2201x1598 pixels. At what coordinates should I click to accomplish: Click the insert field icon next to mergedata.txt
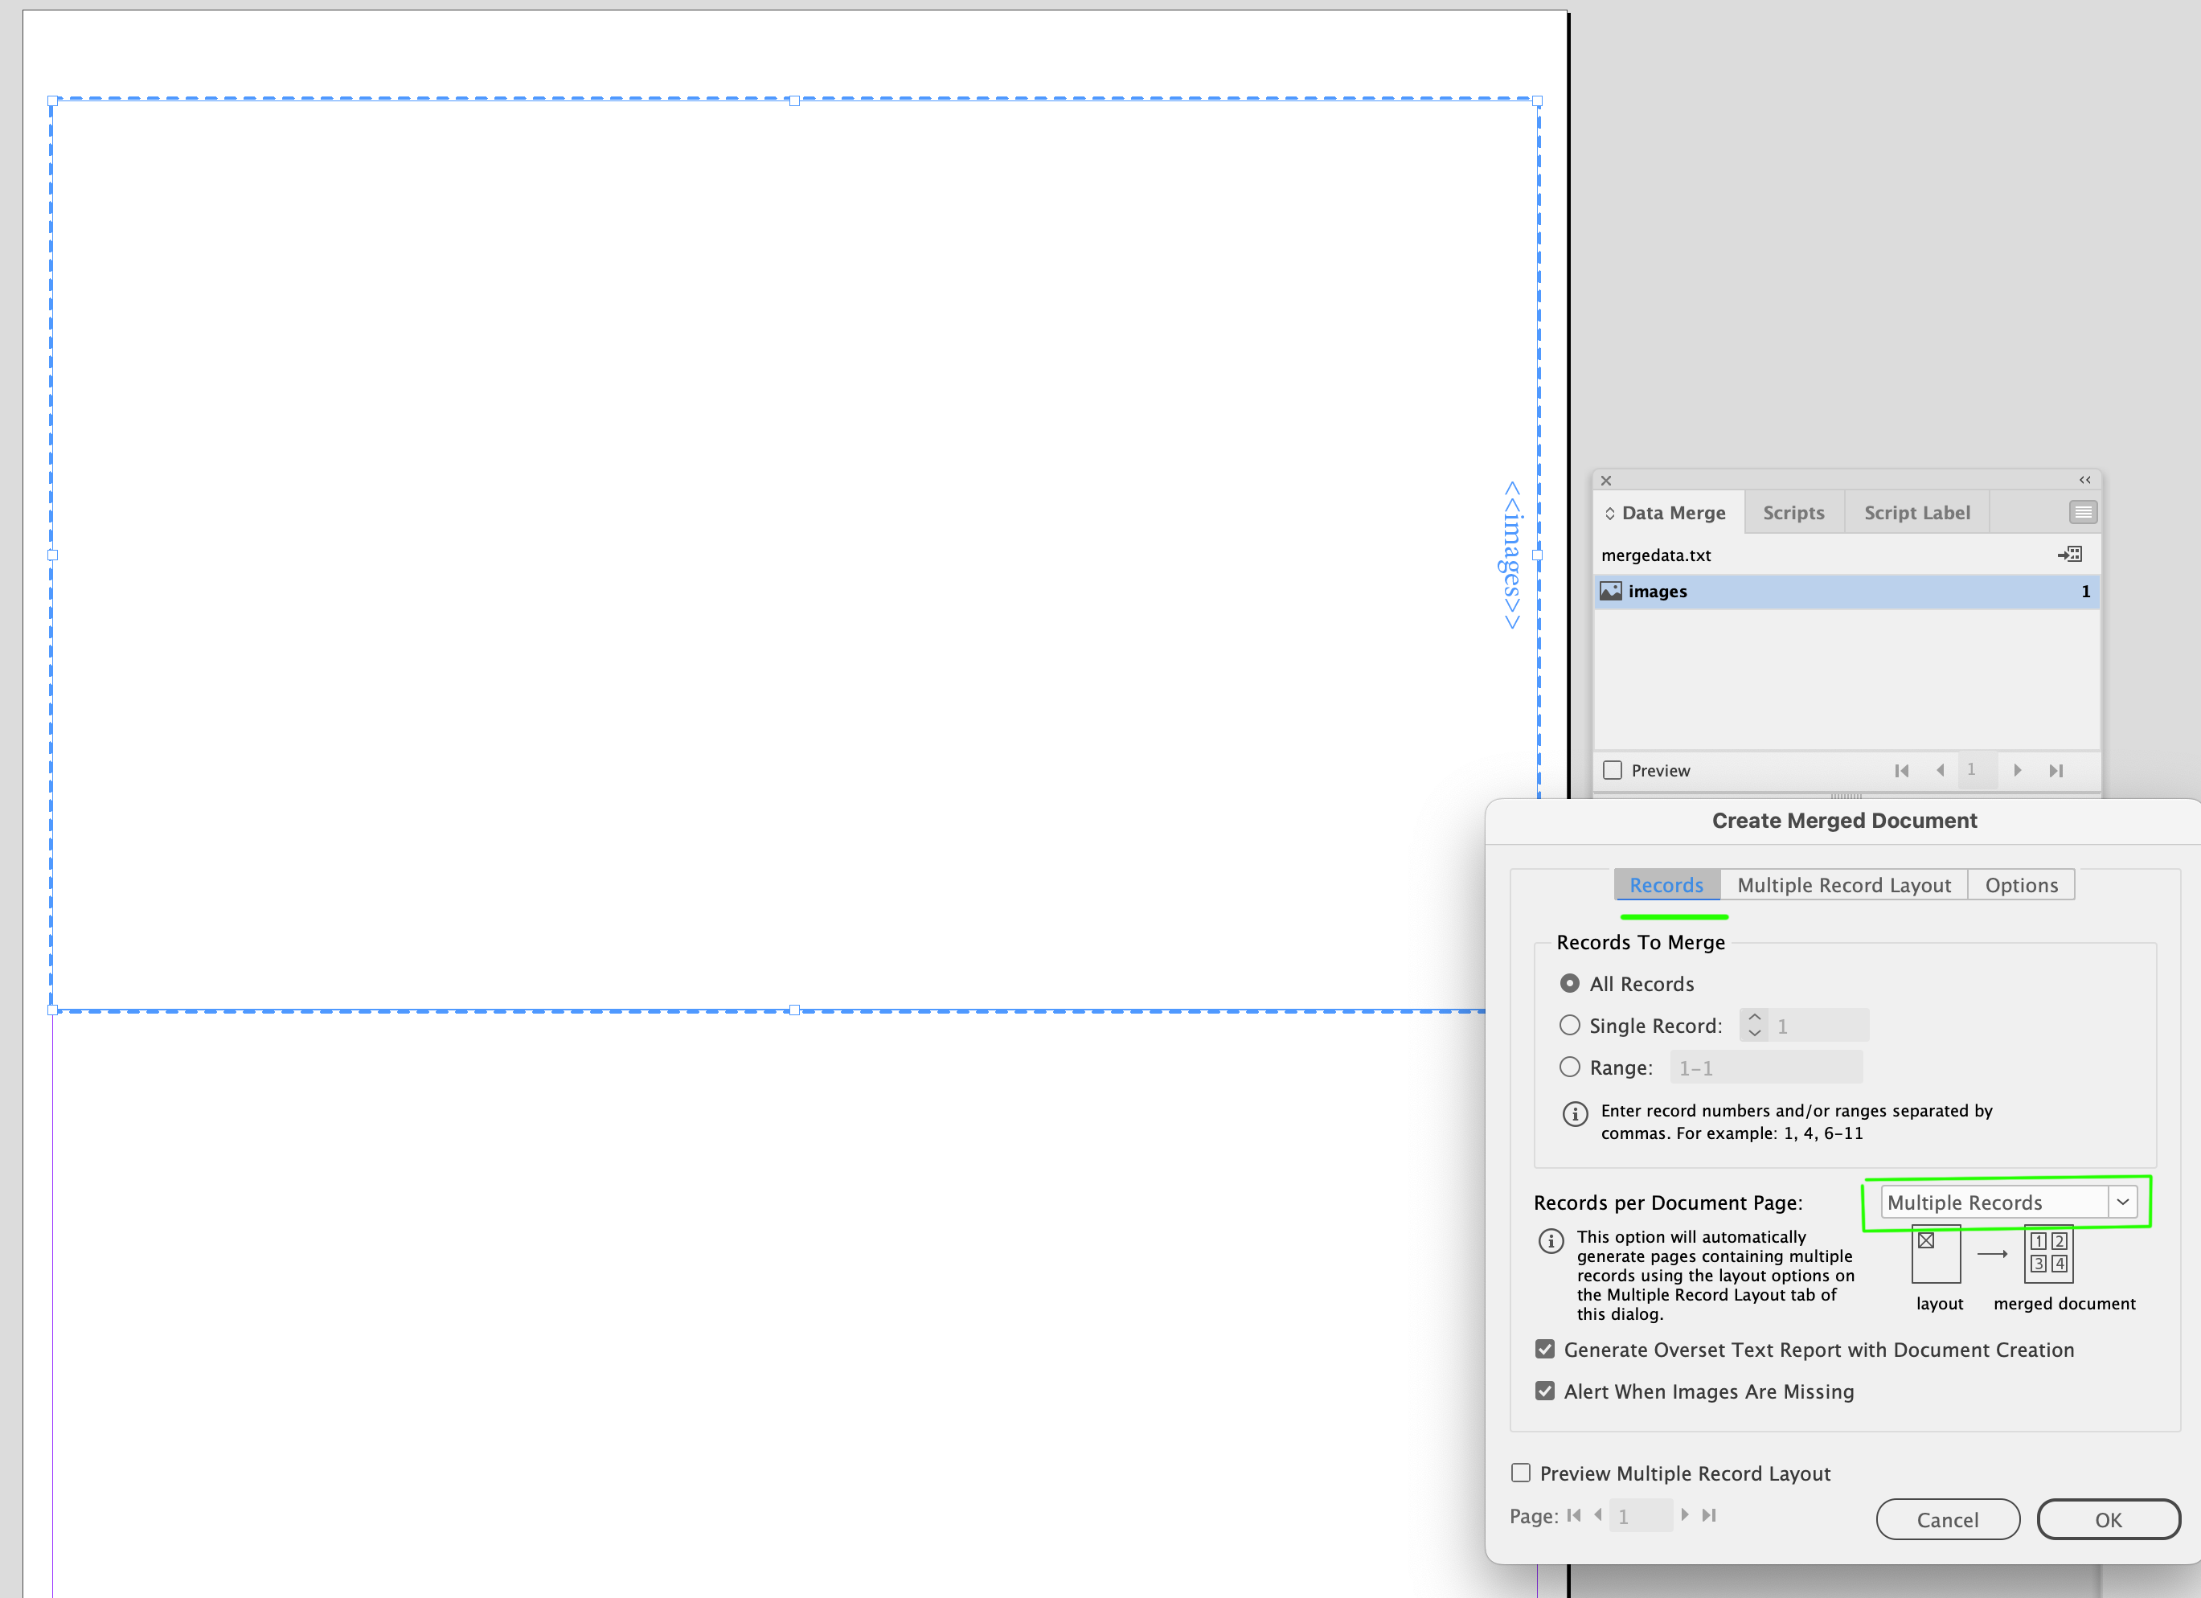[2071, 554]
